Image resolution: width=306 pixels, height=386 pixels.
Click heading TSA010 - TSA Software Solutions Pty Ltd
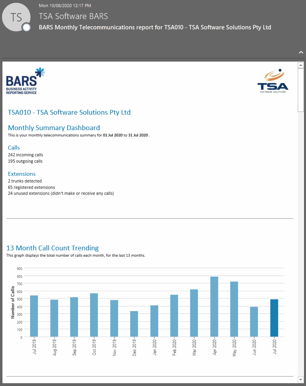pos(69,112)
